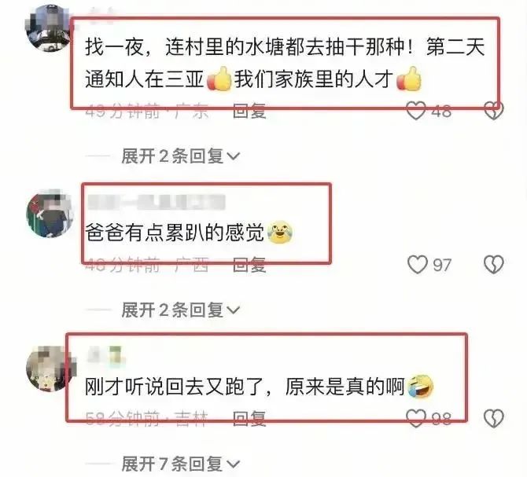Dislike the Jilin comment with broken heart
The height and width of the screenshot is (477, 527).
pos(494,419)
